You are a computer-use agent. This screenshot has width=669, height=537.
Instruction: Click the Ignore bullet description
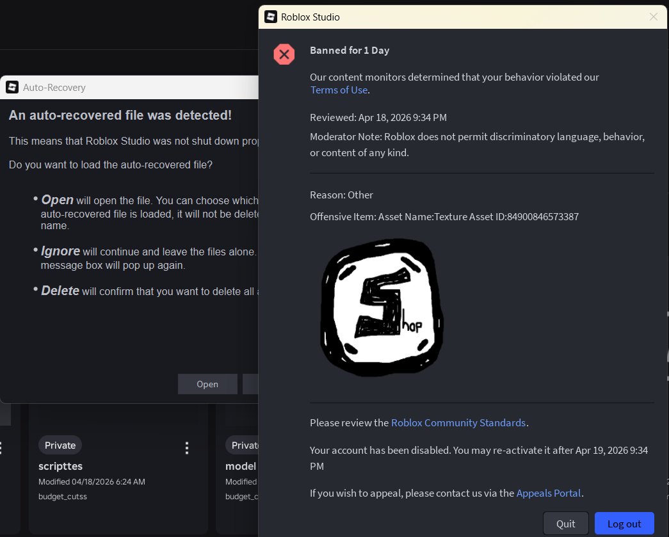coord(149,258)
